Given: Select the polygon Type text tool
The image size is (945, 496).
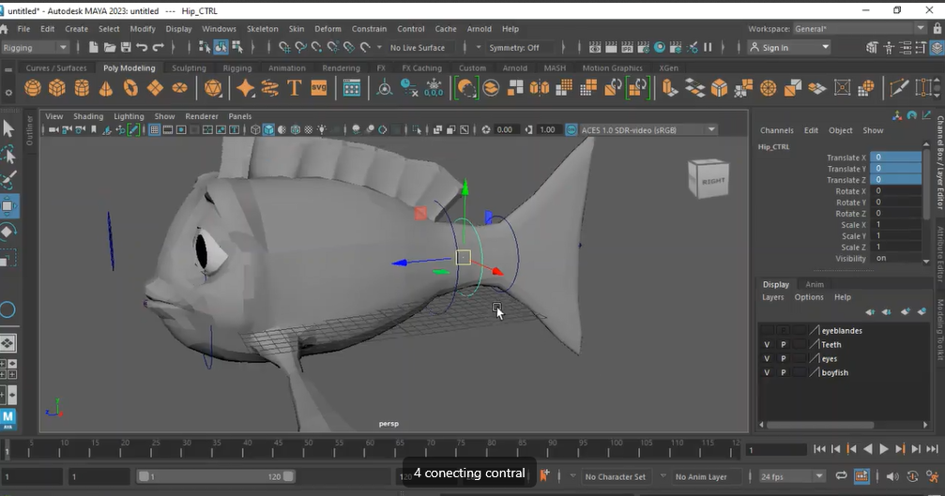Looking at the screenshot, I should pos(294,88).
